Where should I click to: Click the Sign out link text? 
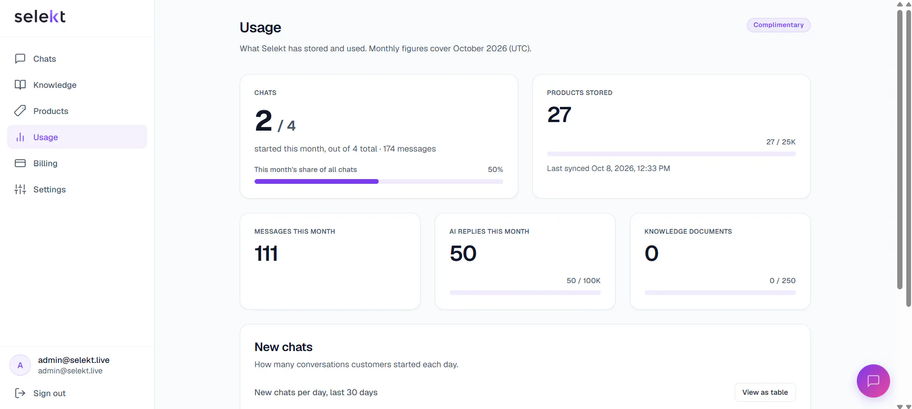(x=49, y=393)
